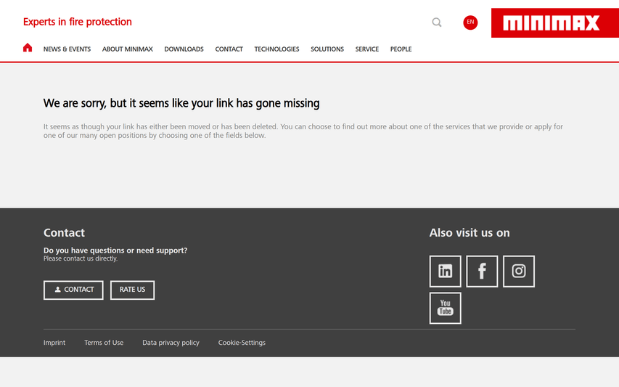
Task: Expand the Solutions menu
Action: [x=327, y=49]
